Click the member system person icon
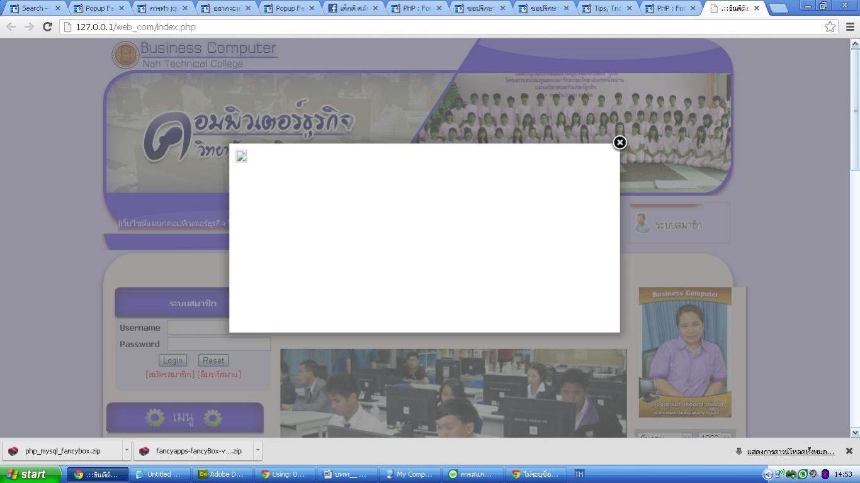Image resolution: width=860 pixels, height=483 pixels. [642, 223]
